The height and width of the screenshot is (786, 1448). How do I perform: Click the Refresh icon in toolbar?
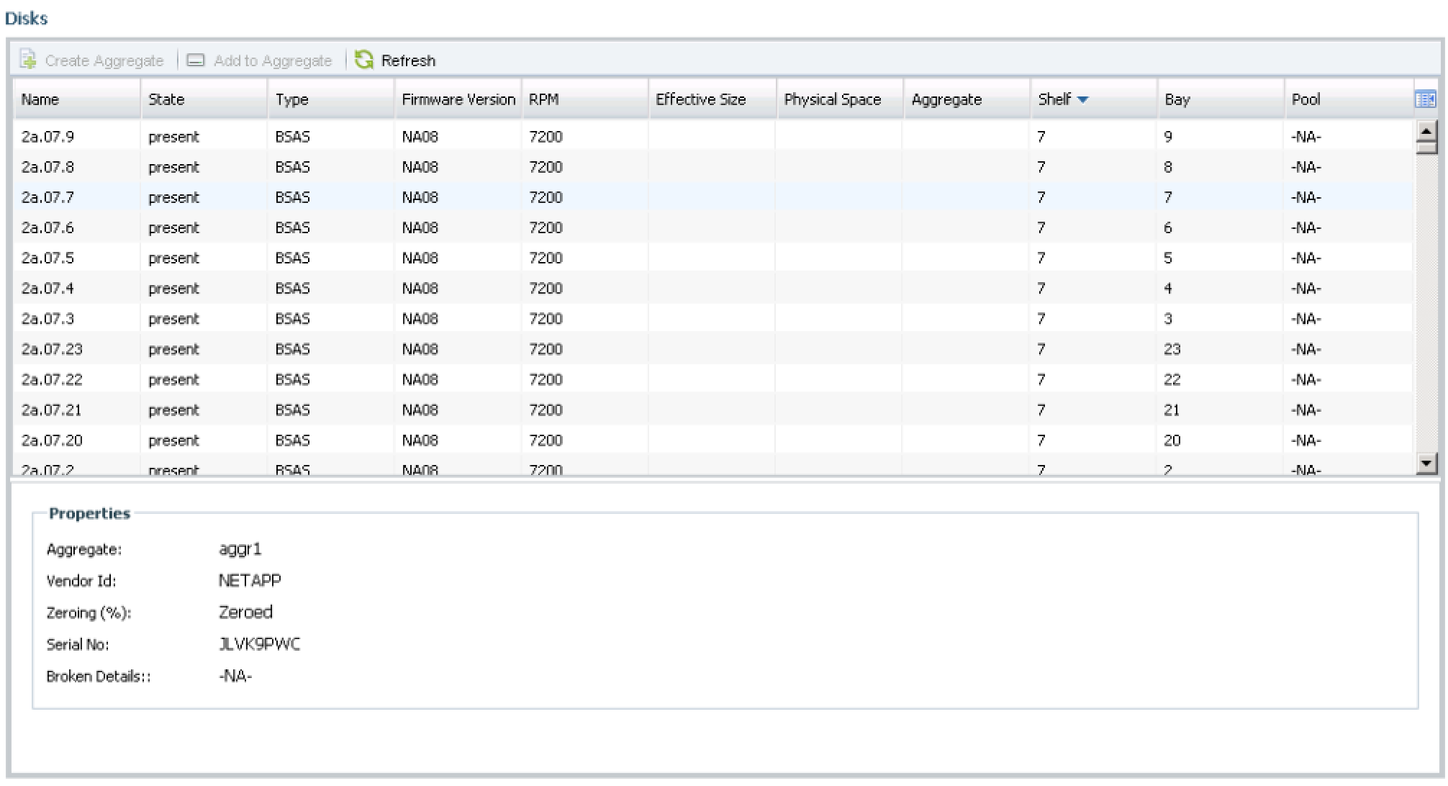[364, 60]
